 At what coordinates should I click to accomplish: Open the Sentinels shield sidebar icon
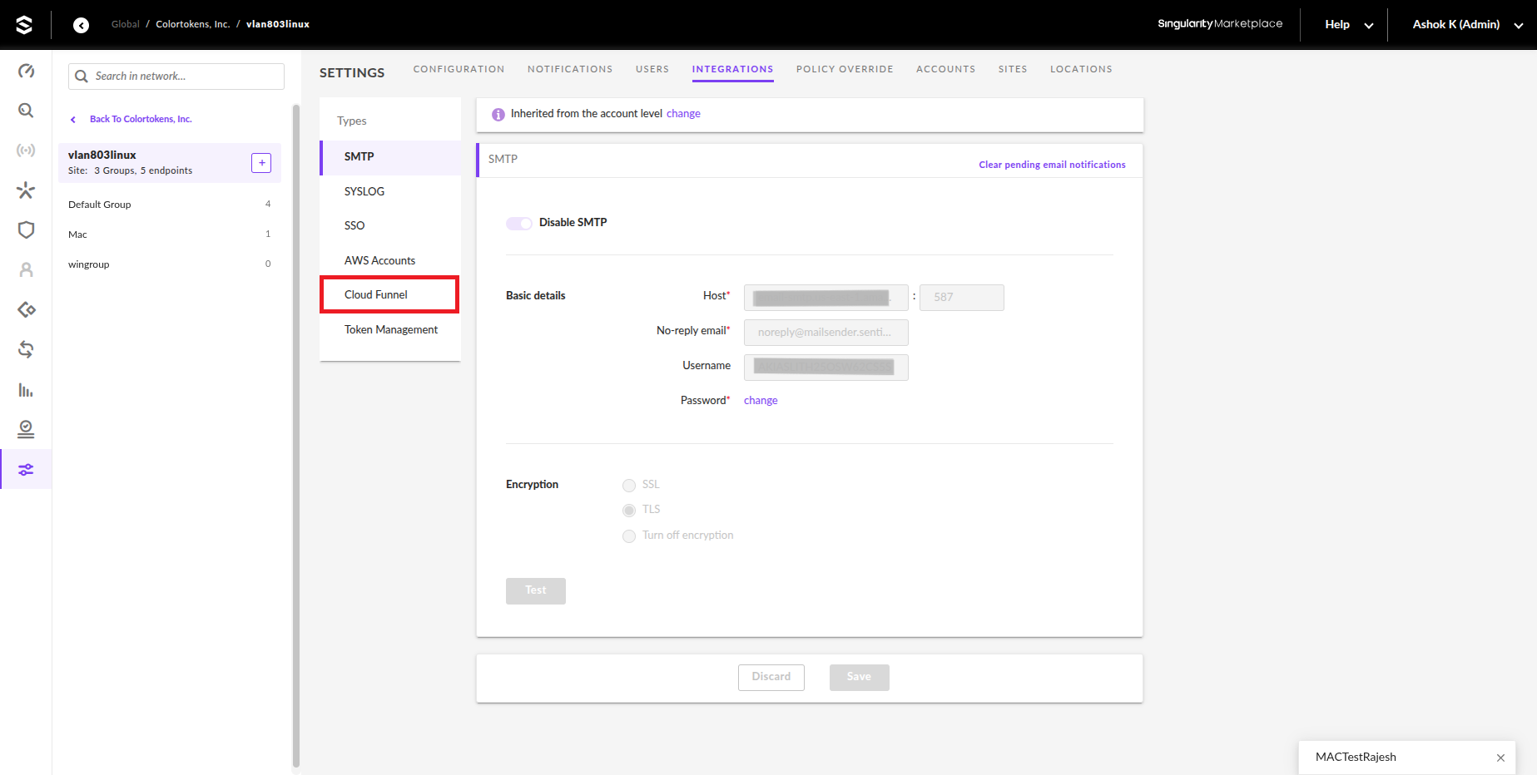click(26, 230)
